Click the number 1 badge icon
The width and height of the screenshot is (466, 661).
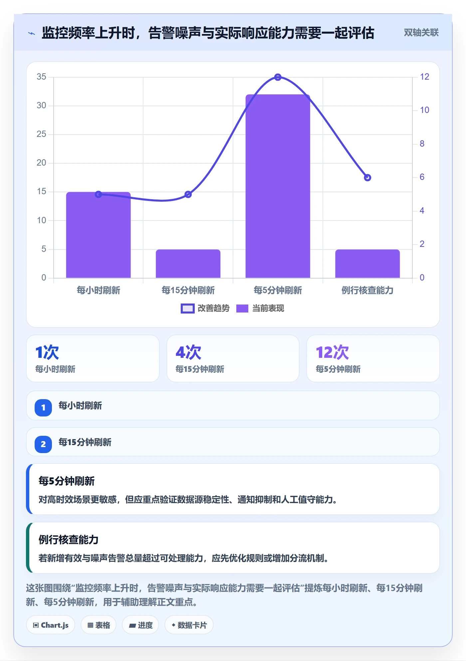[x=43, y=407]
